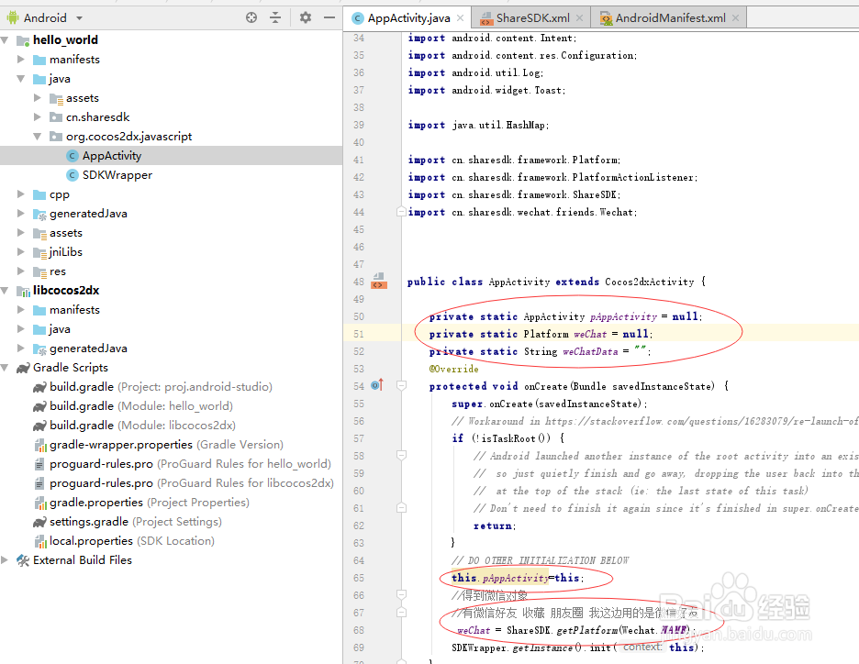This screenshot has width=859, height=664.
Task: Select the AppActivity class icon in tree
Action: tap(72, 156)
